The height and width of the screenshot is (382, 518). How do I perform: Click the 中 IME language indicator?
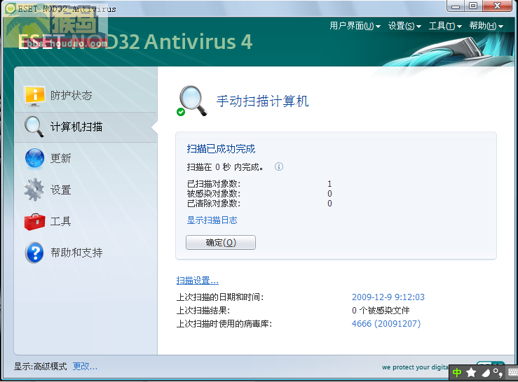coord(457,373)
